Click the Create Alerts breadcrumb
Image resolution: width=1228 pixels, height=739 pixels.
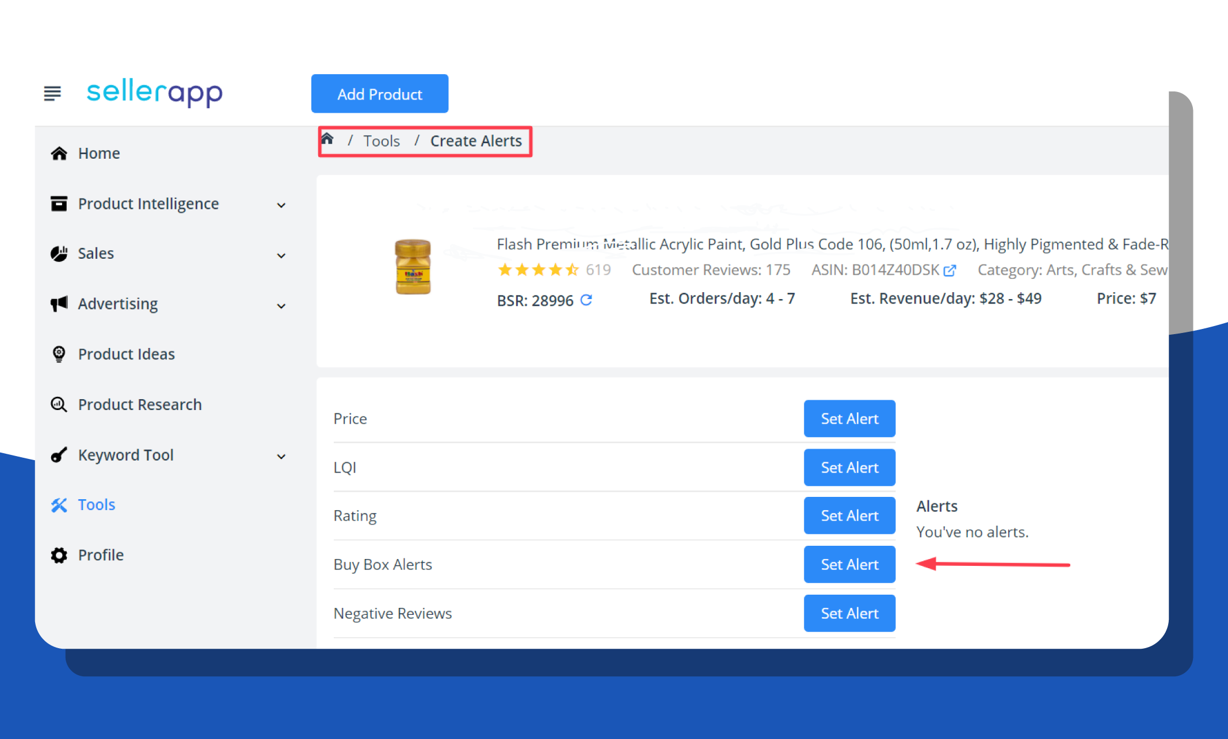(x=476, y=141)
